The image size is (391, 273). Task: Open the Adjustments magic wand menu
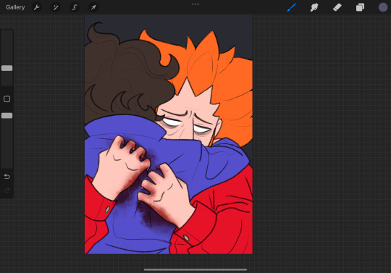click(56, 7)
